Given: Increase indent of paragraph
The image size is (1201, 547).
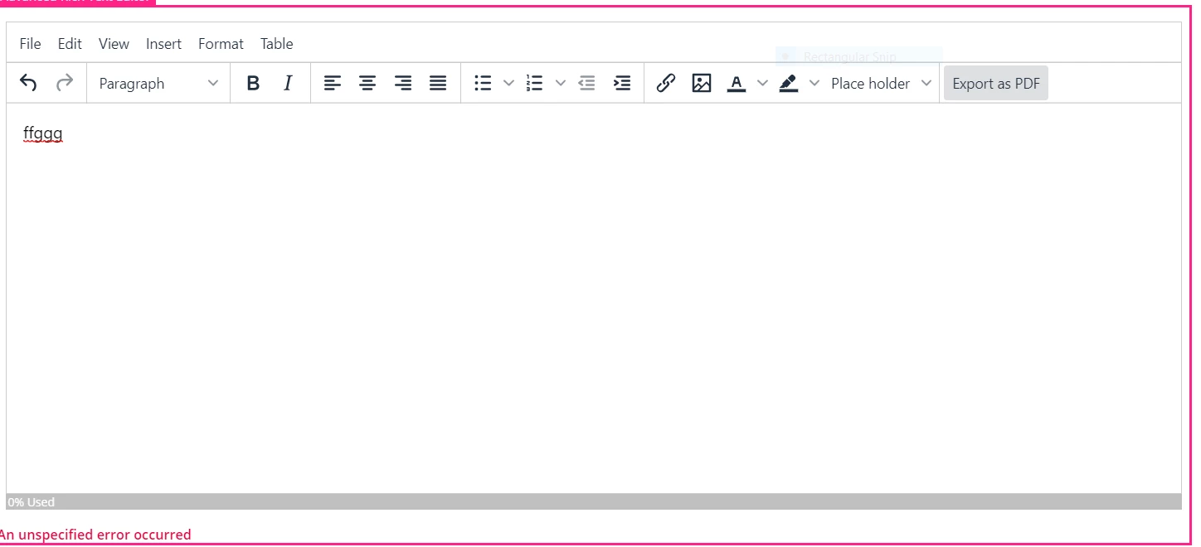Looking at the screenshot, I should [x=622, y=83].
